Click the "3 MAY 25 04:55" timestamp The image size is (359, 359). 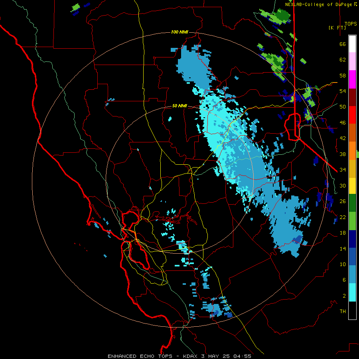[x=226, y=356]
